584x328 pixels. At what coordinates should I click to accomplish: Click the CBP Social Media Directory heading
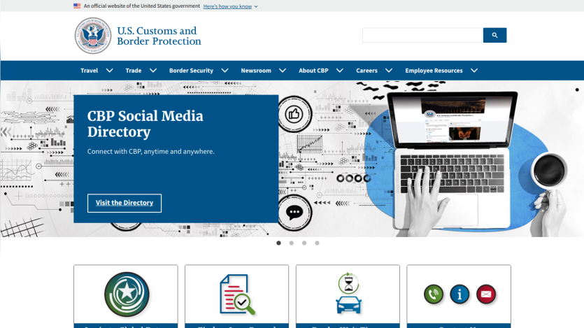(x=145, y=124)
